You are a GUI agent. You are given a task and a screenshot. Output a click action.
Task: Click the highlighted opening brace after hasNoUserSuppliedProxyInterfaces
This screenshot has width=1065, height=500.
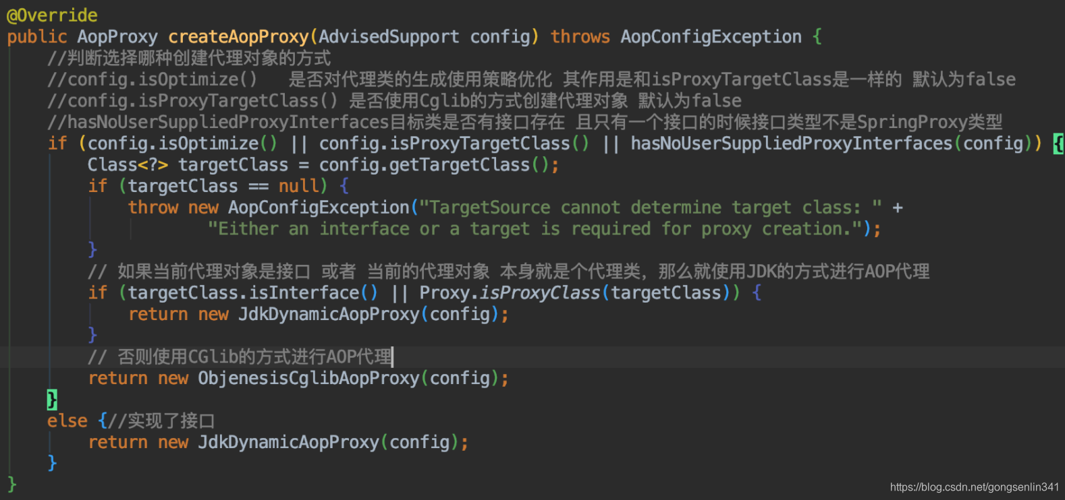pos(1059,144)
